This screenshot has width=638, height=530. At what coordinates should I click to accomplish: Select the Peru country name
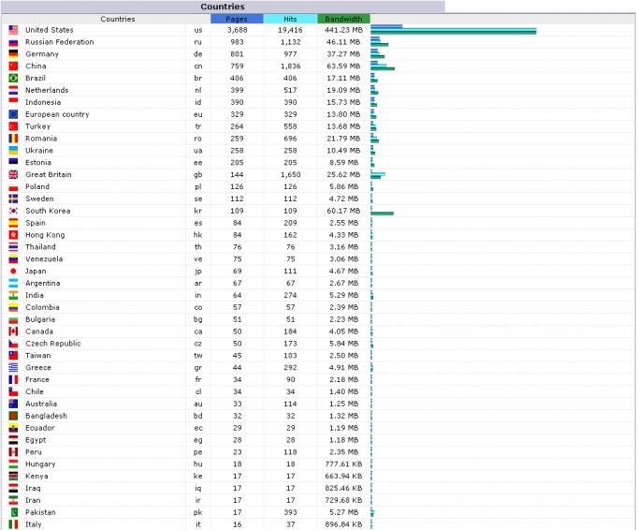(34, 451)
